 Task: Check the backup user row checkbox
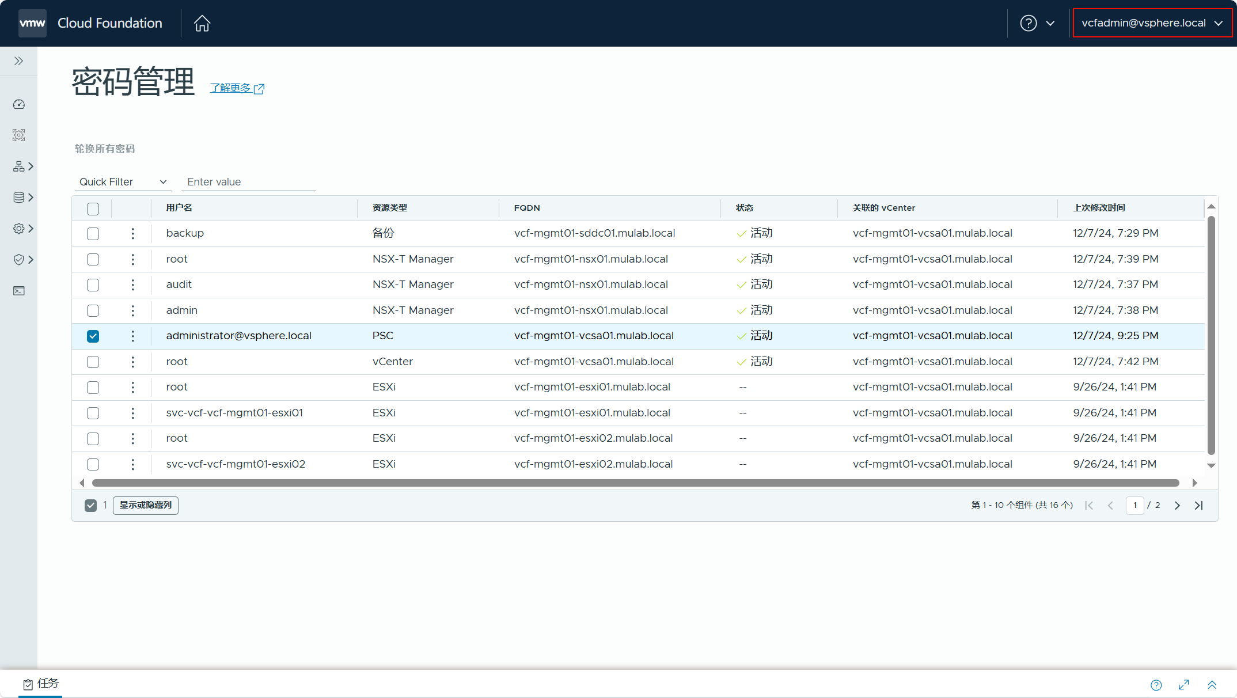click(x=93, y=233)
